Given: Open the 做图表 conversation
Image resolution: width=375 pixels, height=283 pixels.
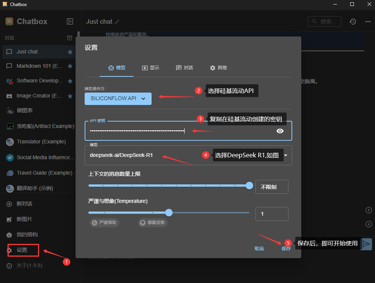Looking at the screenshot, I should pos(39,111).
